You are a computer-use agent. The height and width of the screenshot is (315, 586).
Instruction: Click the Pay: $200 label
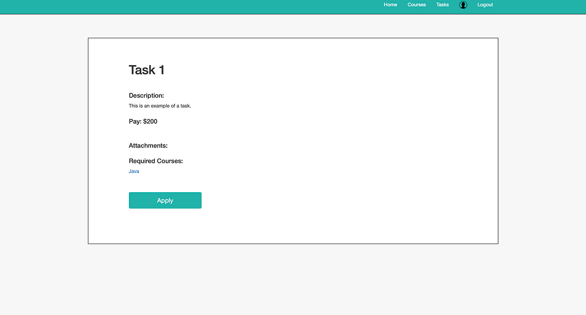point(143,121)
